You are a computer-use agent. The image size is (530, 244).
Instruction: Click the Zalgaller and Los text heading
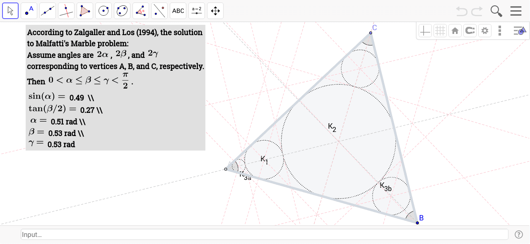[115, 32]
